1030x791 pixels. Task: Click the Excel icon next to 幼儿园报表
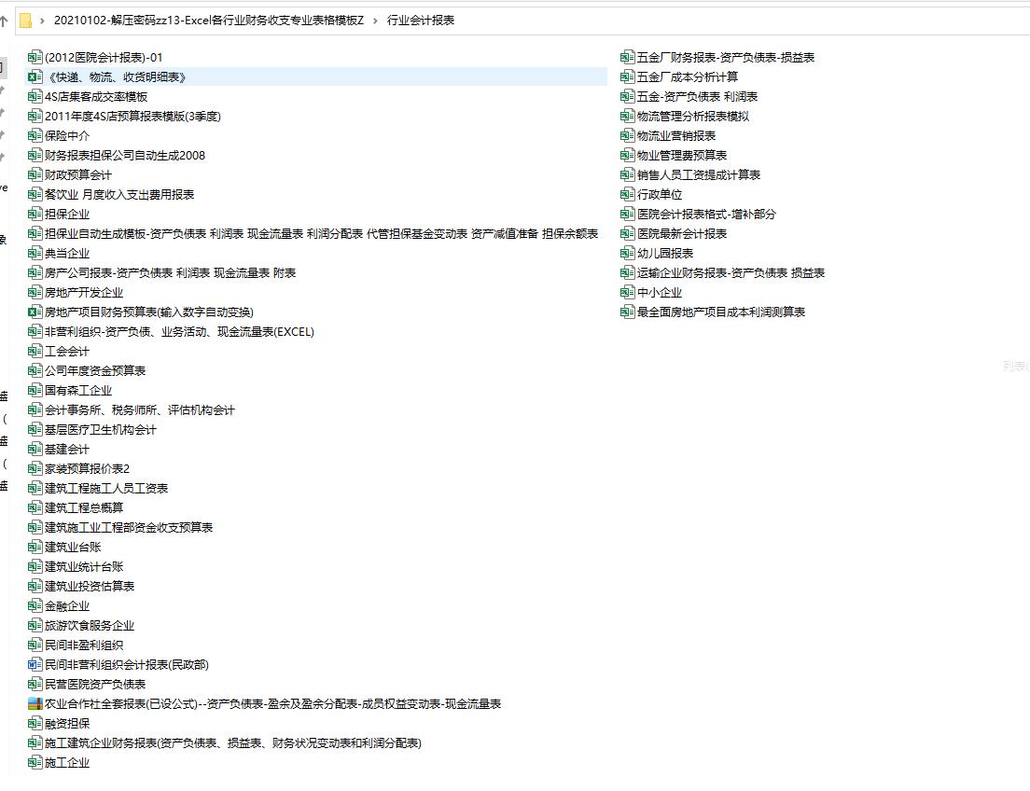pyautogui.click(x=627, y=253)
